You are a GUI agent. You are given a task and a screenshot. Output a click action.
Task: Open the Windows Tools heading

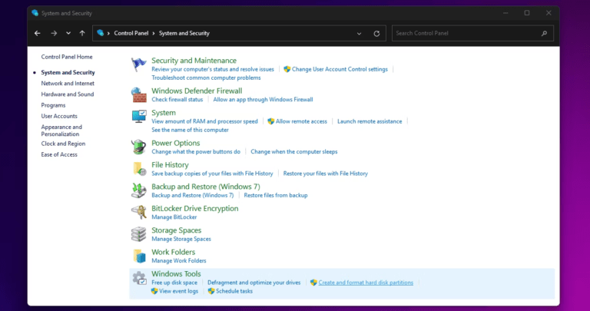point(176,274)
